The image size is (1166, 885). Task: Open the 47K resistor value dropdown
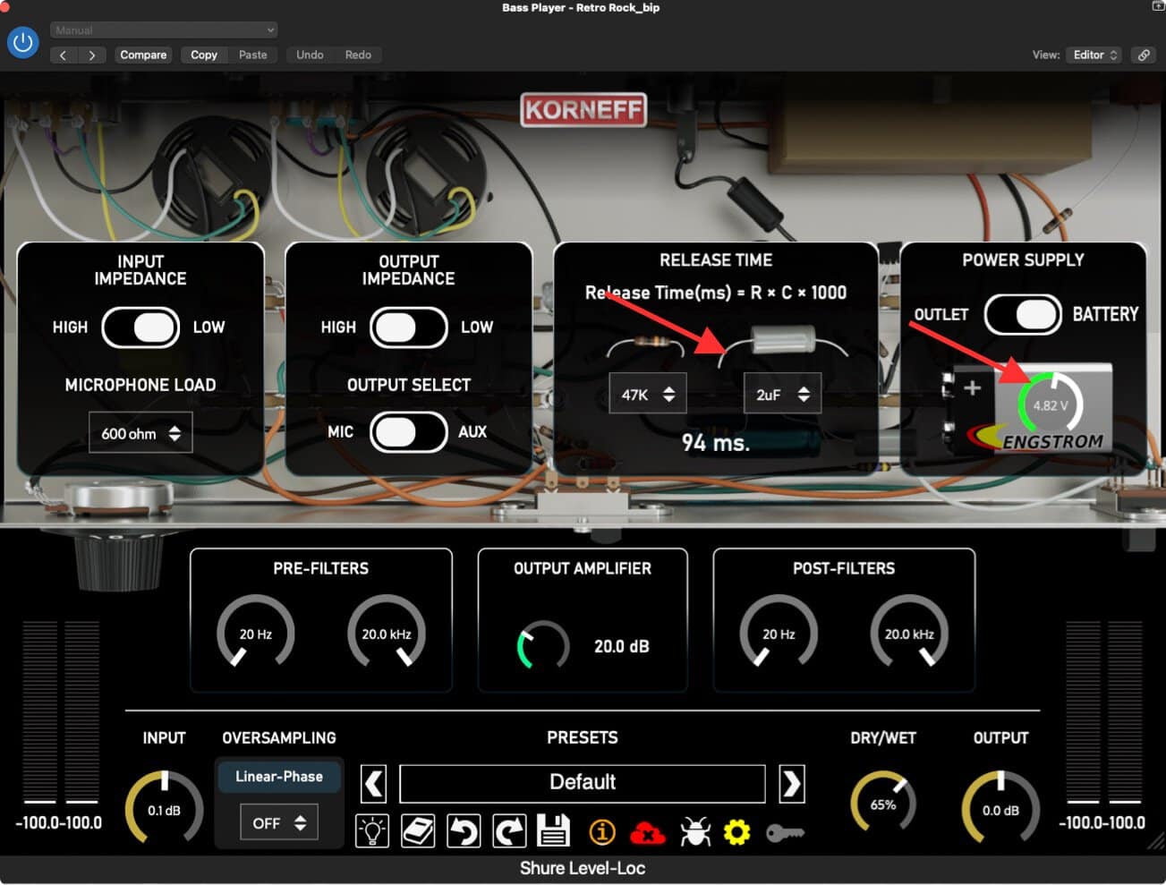tap(648, 394)
